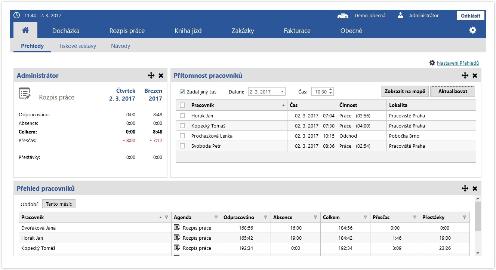
Task: Uncheck the Zadat jiný čas checkbox
Action: [182, 92]
